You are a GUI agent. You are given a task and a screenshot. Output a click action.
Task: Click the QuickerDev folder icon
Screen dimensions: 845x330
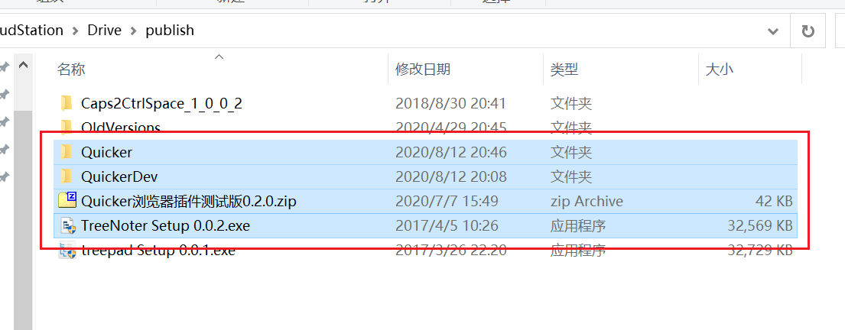(67, 176)
